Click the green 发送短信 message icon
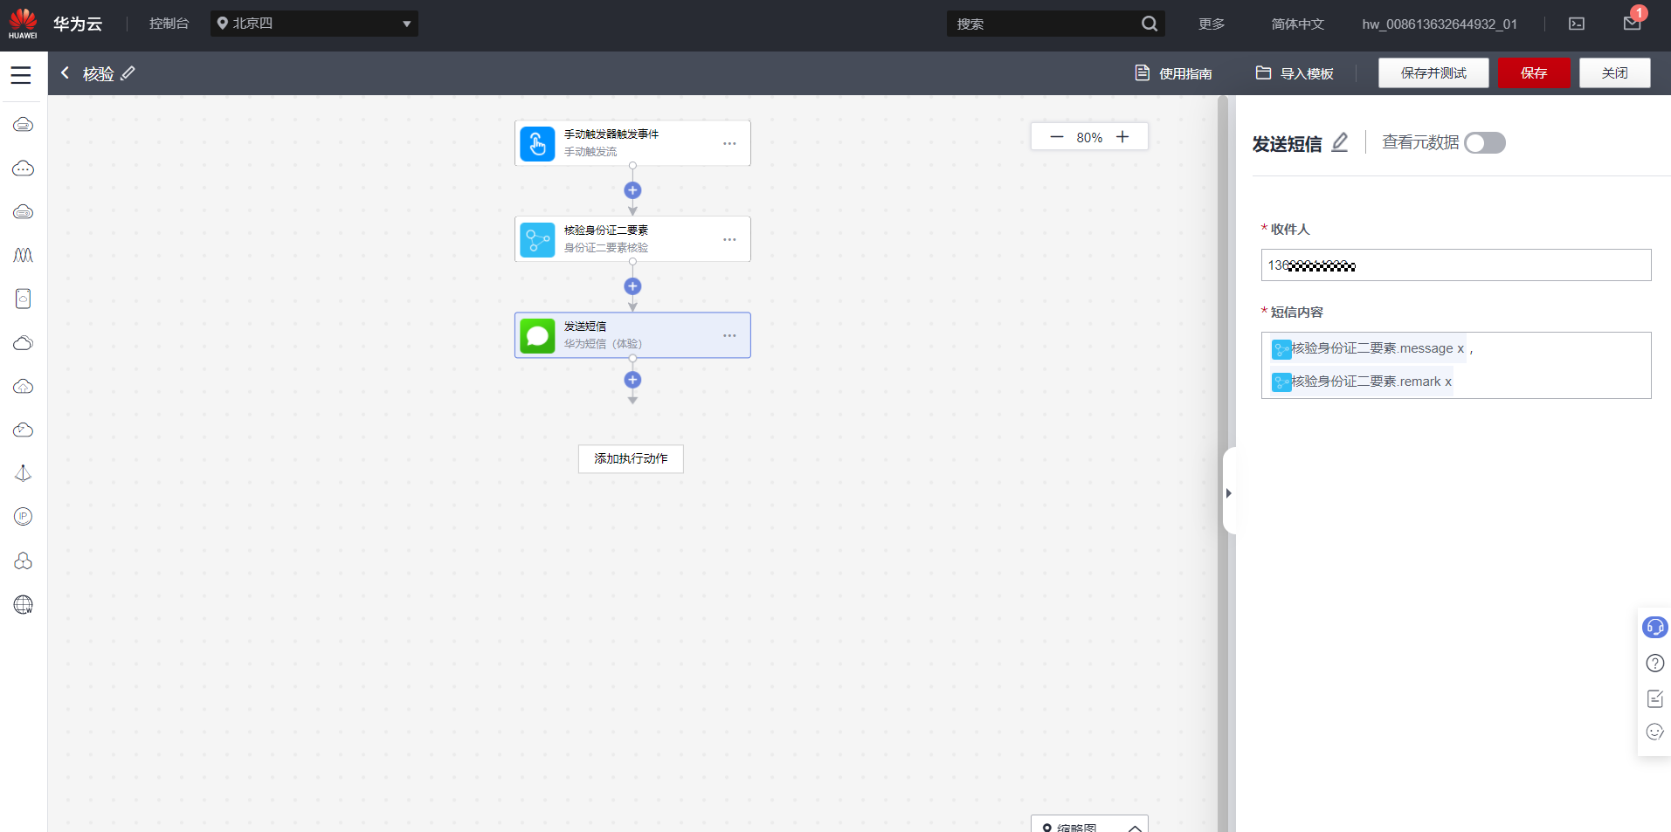 [x=537, y=336]
